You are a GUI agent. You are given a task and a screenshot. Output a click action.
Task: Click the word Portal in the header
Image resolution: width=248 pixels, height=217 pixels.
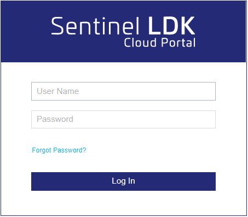tap(178, 43)
